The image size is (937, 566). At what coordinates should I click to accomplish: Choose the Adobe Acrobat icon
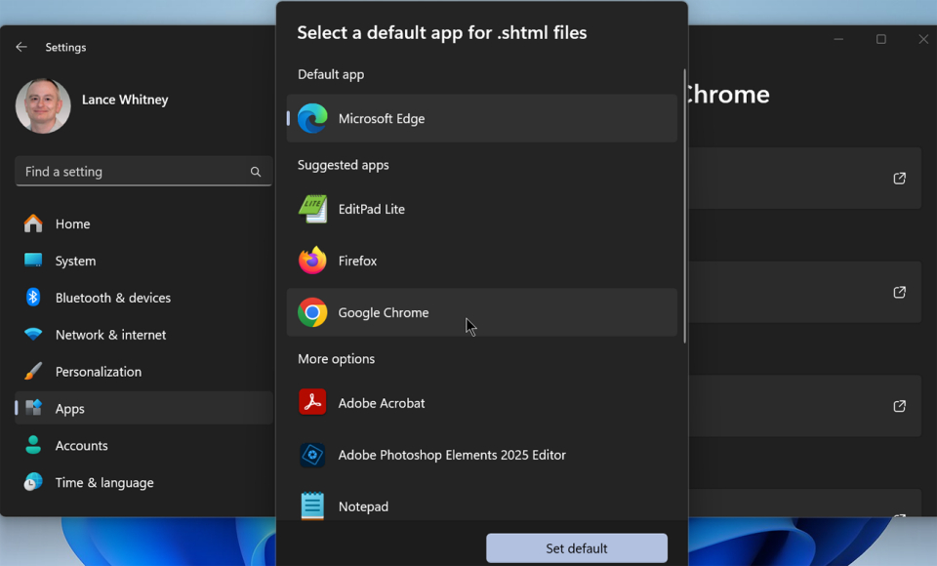pos(312,403)
